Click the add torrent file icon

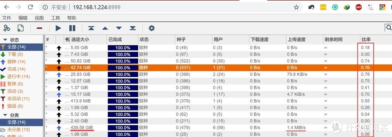point(20,28)
